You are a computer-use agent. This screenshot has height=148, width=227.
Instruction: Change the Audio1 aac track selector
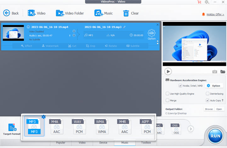(x=70, y=35)
